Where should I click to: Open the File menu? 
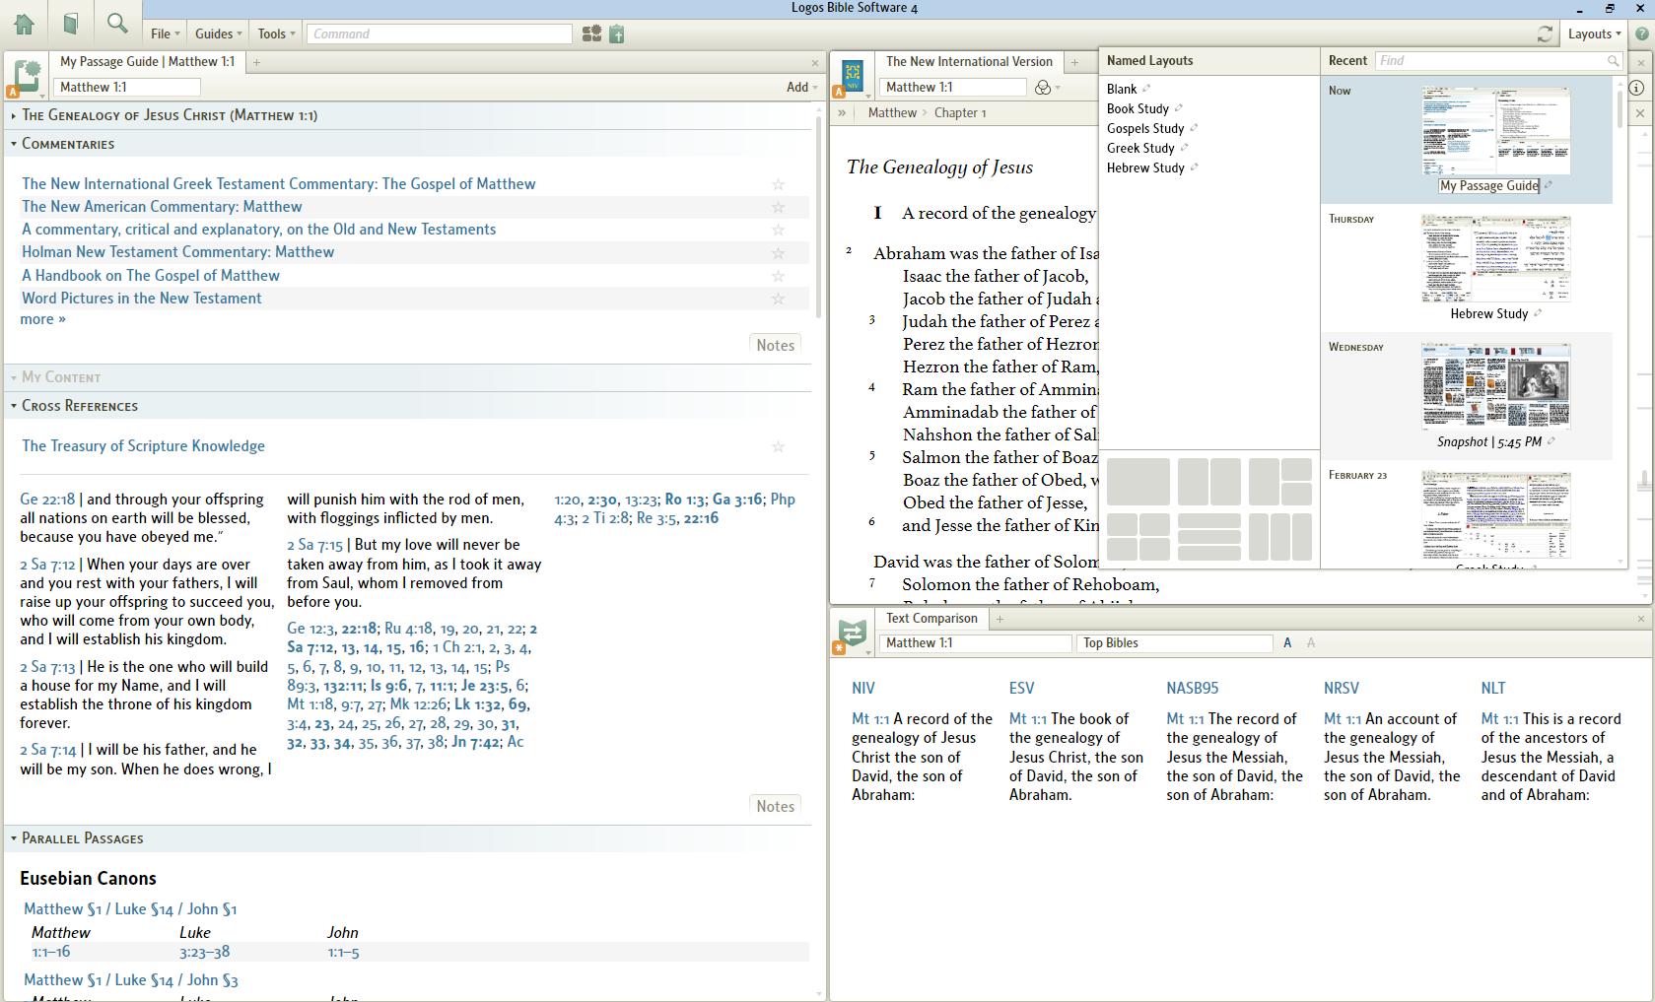[165, 33]
